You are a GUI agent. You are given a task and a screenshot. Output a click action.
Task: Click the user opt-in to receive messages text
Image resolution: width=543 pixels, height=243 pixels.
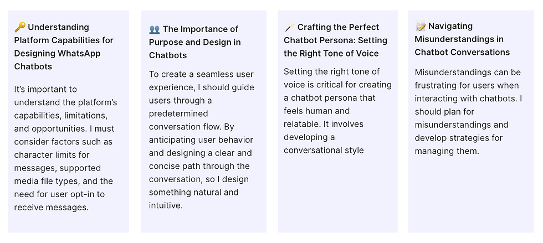tap(59, 194)
